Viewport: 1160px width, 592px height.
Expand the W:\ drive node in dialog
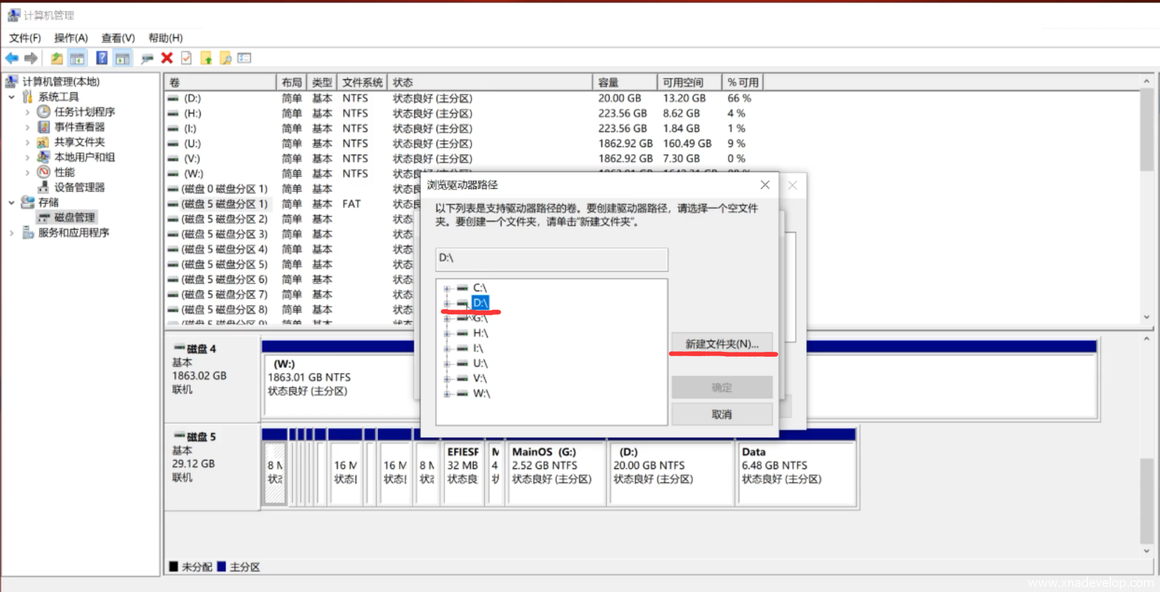[447, 394]
